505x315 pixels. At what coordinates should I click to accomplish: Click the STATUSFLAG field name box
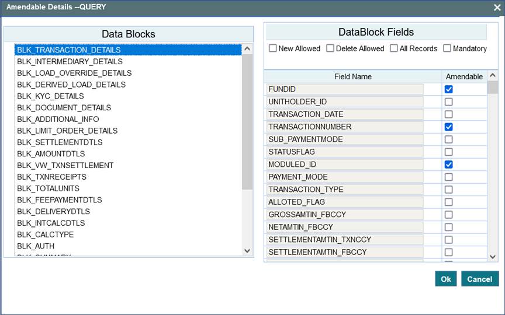pos(345,152)
